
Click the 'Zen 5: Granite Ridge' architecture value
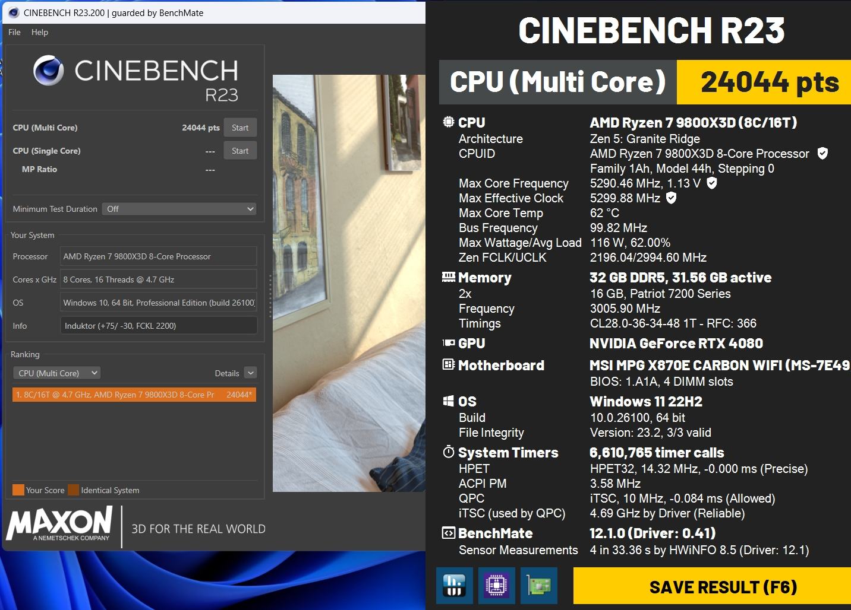(645, 139)
